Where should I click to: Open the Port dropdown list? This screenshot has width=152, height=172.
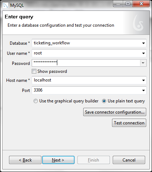point(143,91)
